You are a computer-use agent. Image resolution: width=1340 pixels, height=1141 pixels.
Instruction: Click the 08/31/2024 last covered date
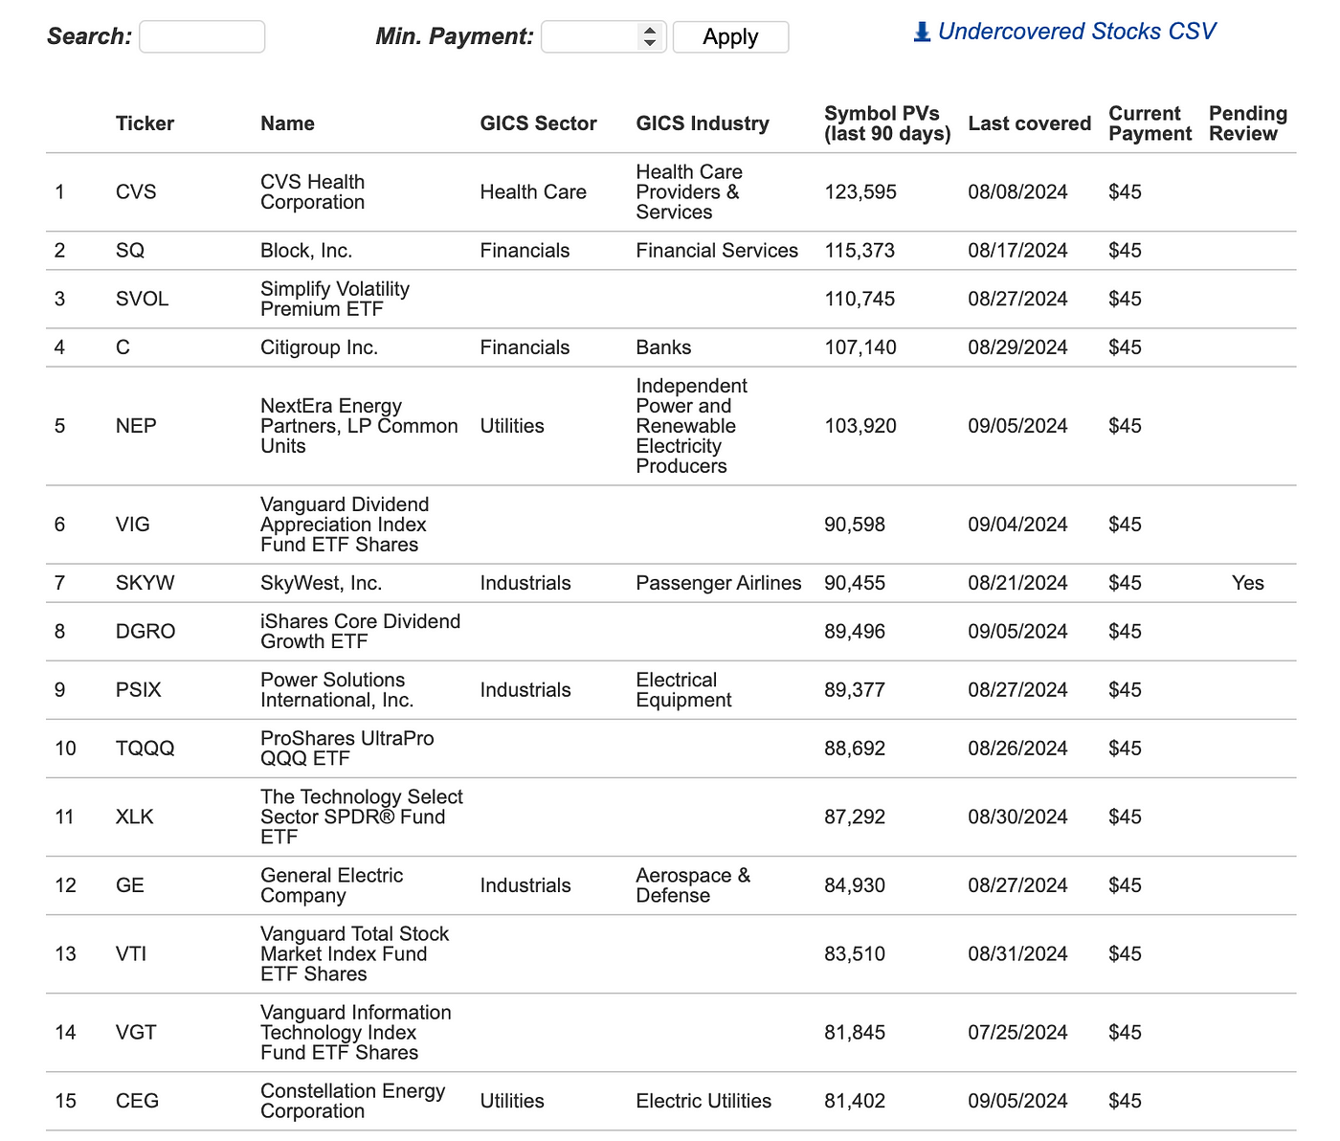coord(1018,954)
